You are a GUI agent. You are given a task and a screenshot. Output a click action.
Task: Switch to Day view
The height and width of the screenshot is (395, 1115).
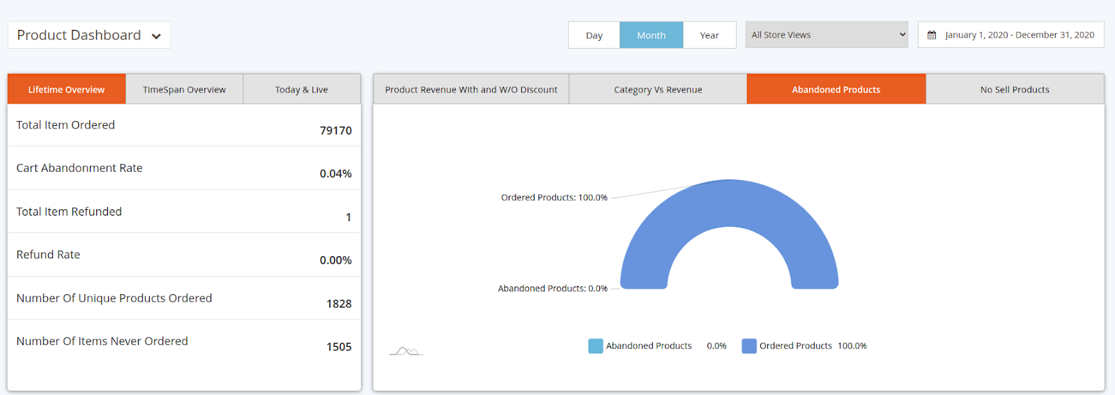click(594, 35)
